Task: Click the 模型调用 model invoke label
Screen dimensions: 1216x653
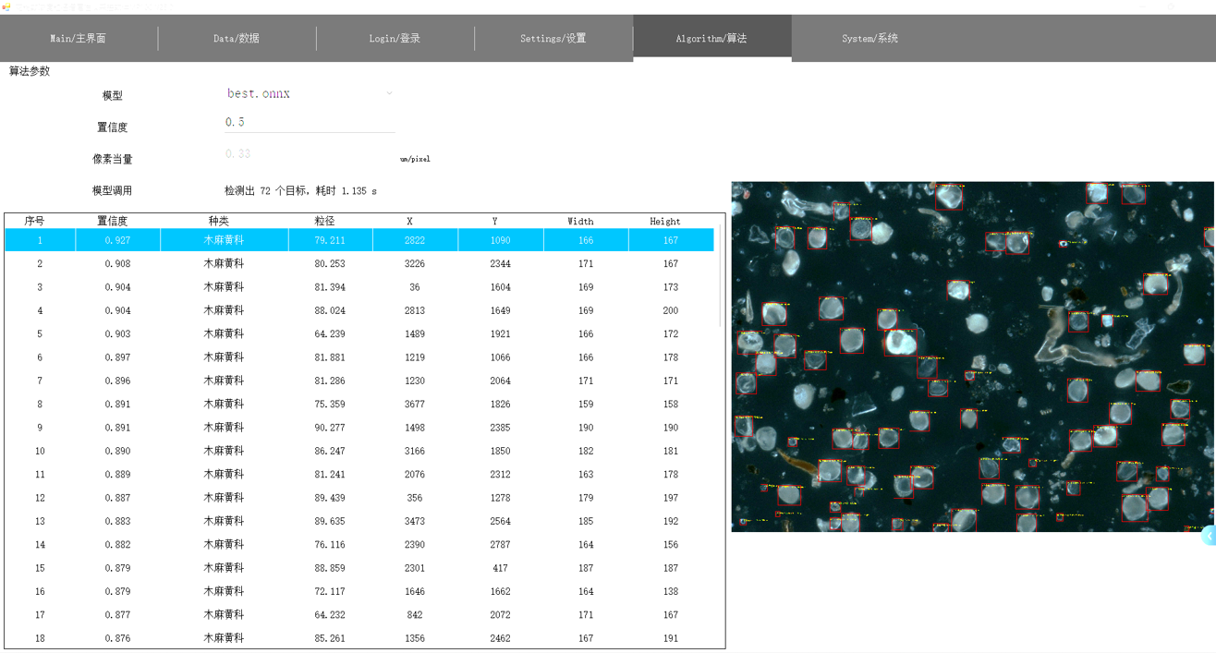Action: [x=112, y=191]
